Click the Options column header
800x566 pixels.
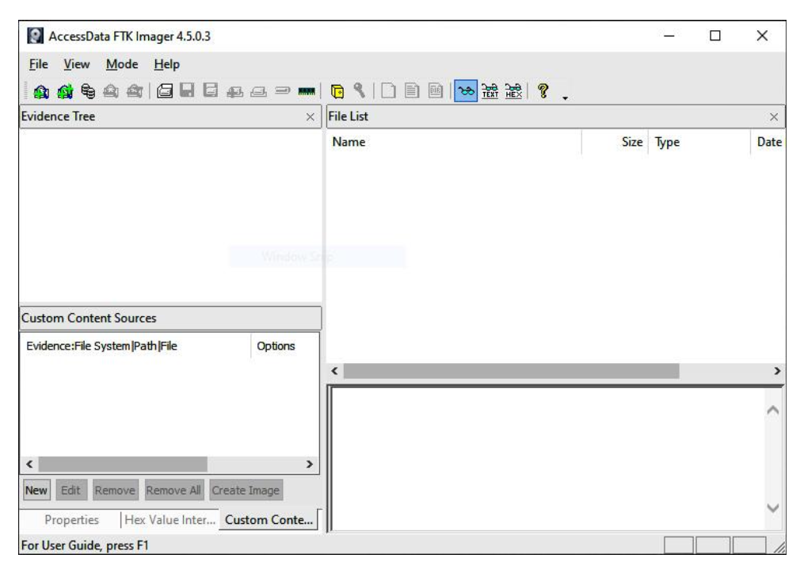coord(284,346)
